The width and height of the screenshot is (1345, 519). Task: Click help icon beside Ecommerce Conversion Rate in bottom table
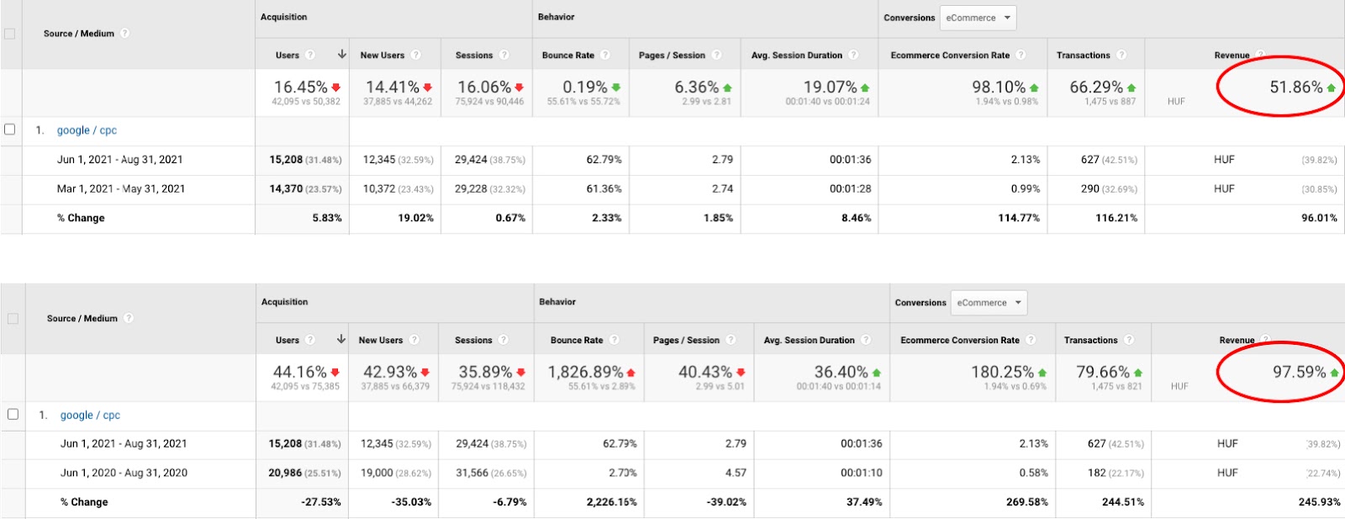[1031, 341]
